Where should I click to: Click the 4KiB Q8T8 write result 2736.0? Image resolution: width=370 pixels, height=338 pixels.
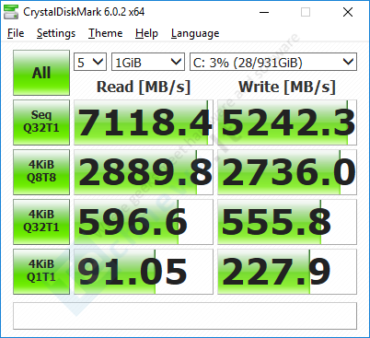[x=287, y=172]
